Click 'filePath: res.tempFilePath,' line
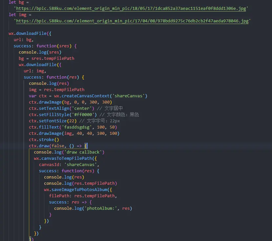The height and width of the screenshot is (241, 272). tap(83, 196)
